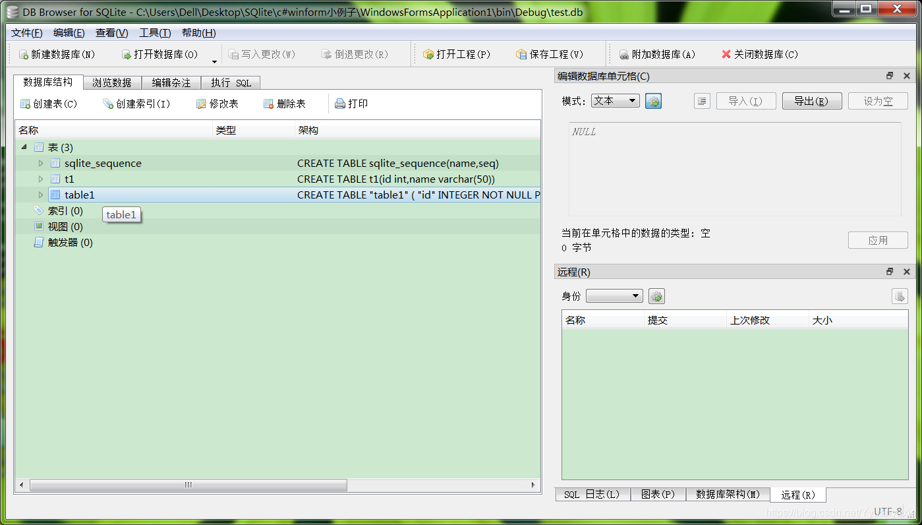Switch to 远程(R) bottom tab

pos(798,495)
